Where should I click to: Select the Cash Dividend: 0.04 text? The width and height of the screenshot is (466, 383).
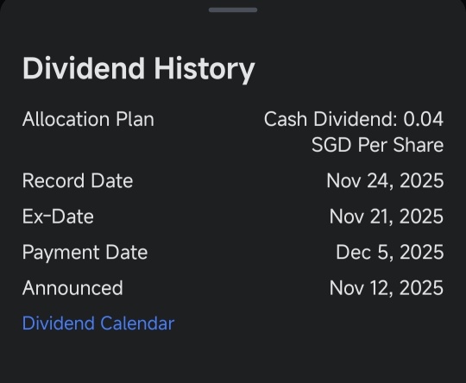coord(354,119)
